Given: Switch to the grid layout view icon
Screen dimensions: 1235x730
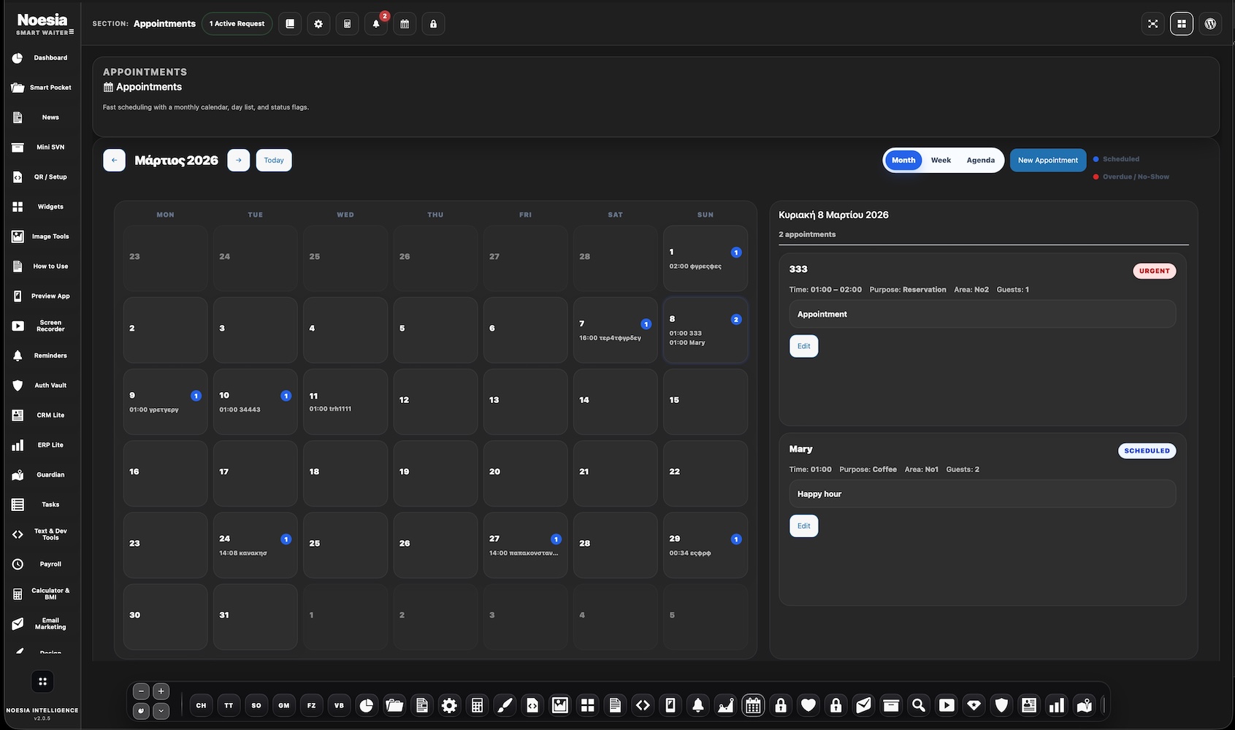Looking at the screenshot, I should click(1182, 24).
